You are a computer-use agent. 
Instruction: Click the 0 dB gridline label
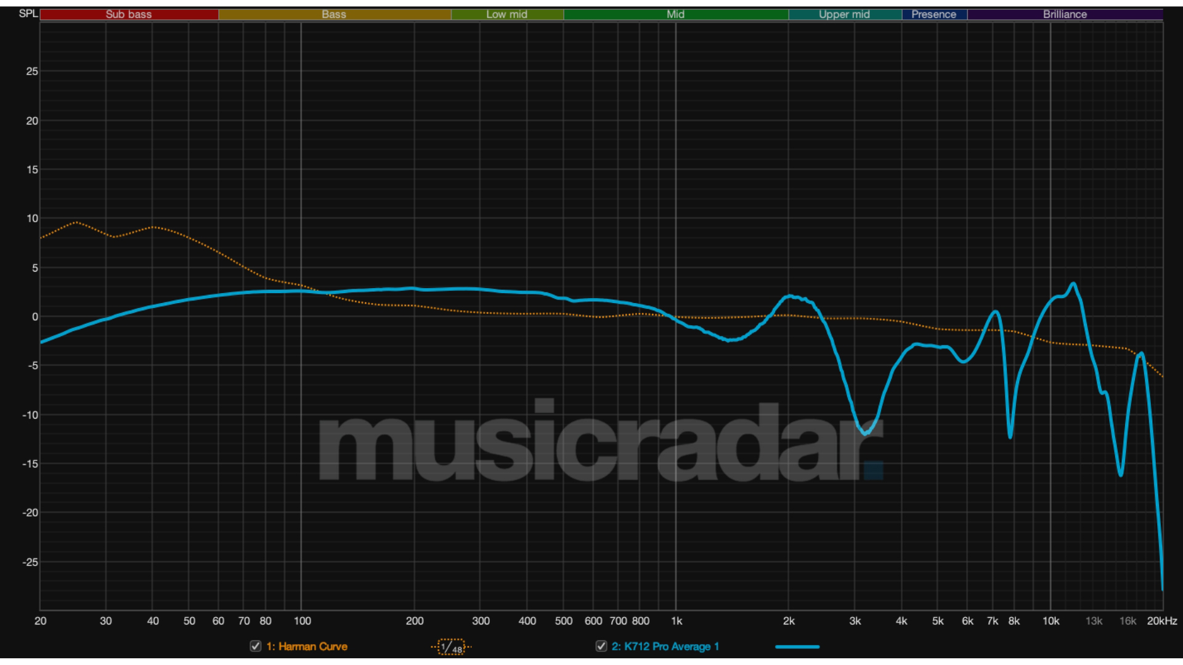point(36,316)
